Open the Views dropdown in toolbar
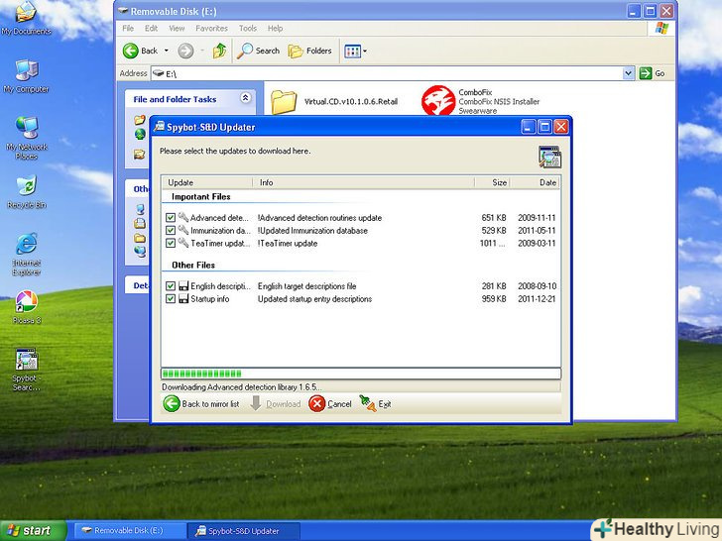 [x=355, y=51]
